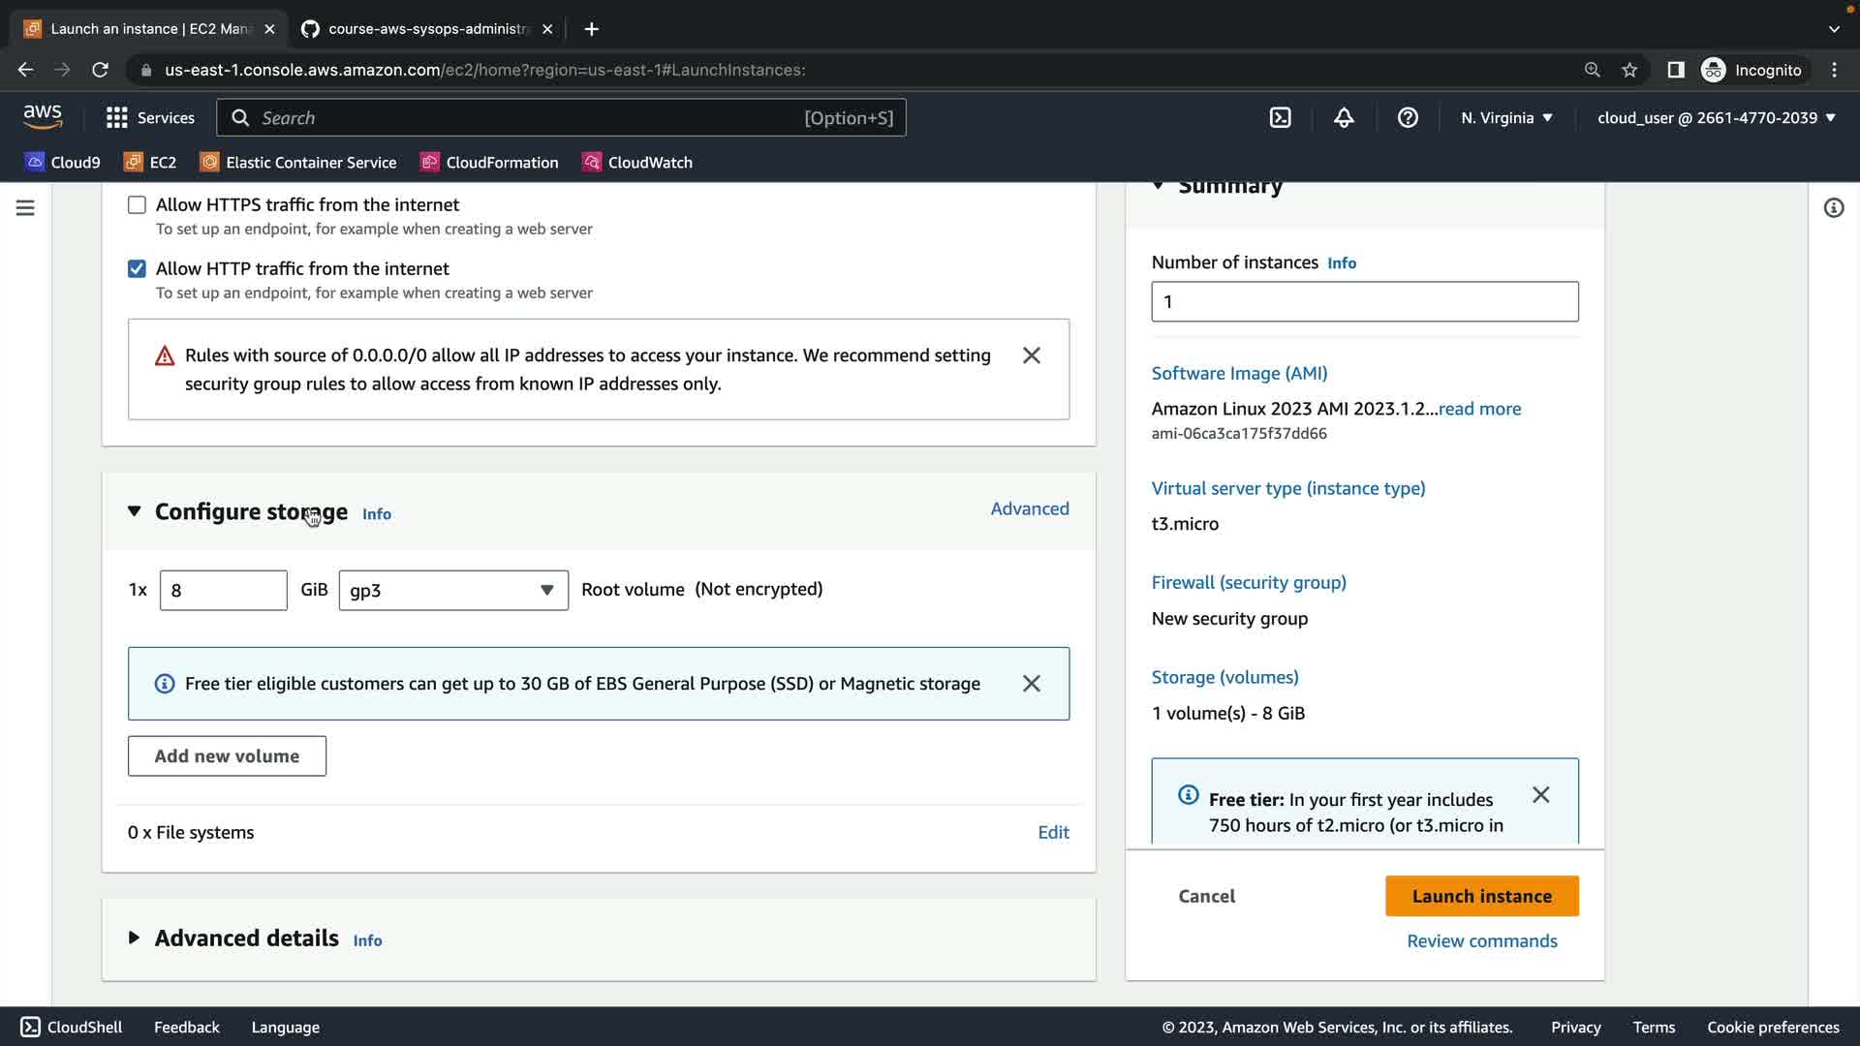
Task: Open the Cloud9 bookmark shortcut
Action: tap(63, 162)
